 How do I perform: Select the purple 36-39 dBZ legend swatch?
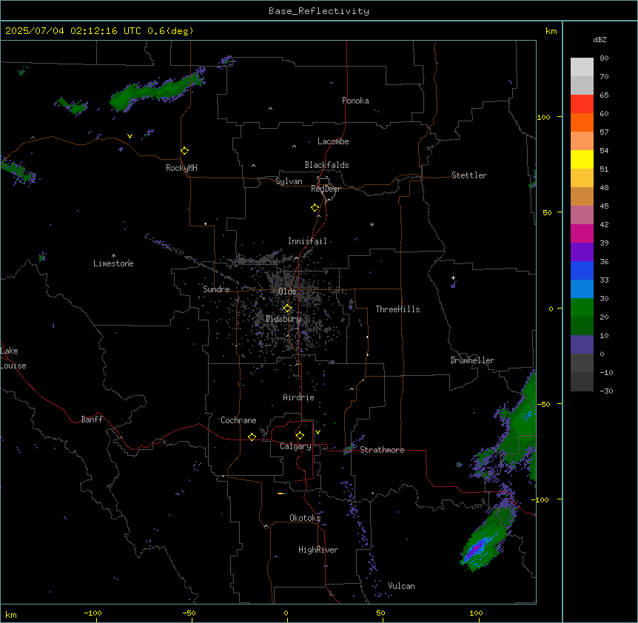582,252
